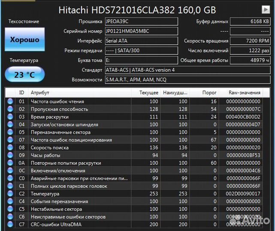Viewport: 275px width, 231px height.
Task: Click the ID column header
Action: pyautogui.click(x=21, y=92)
